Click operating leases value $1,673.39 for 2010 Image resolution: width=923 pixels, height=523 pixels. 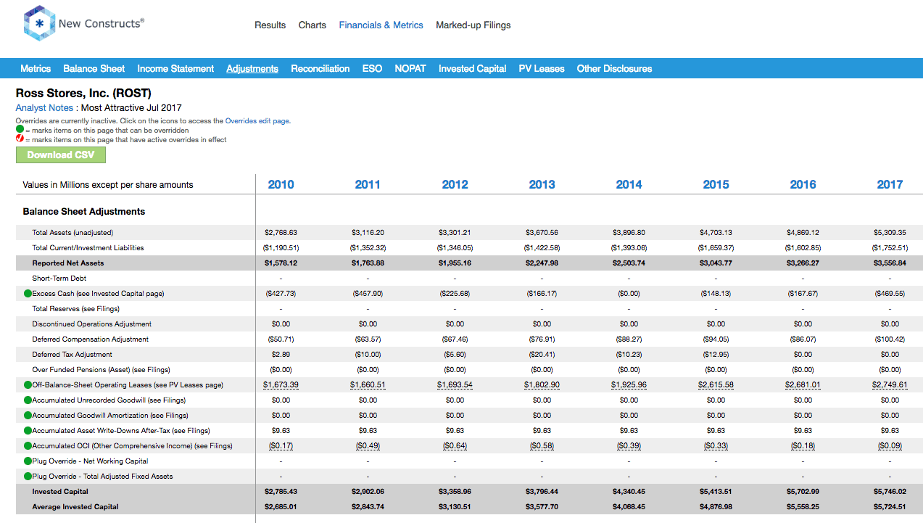click(281, 385)
